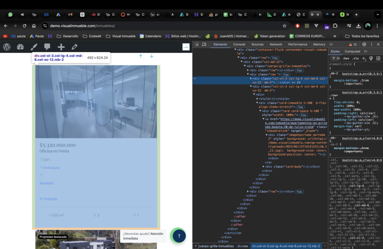Select the pencil edit icon in the admin bar
This screenshot has height=249, width=383.
[74, 47]
